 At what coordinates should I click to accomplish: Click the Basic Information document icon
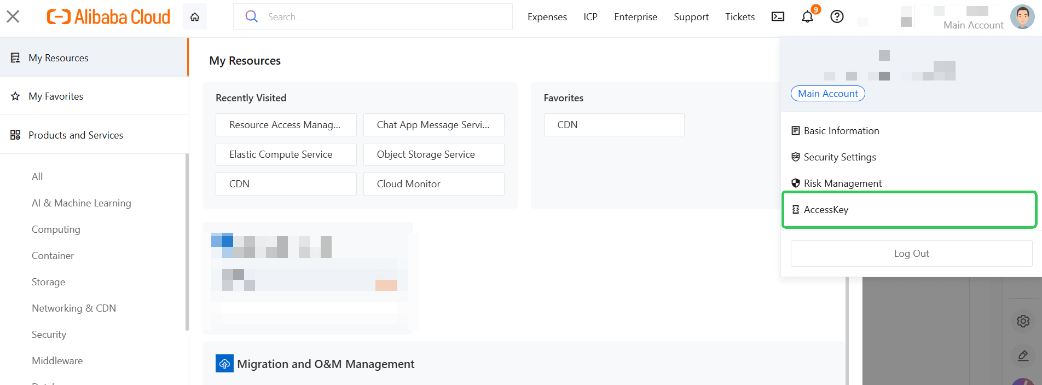796,130
